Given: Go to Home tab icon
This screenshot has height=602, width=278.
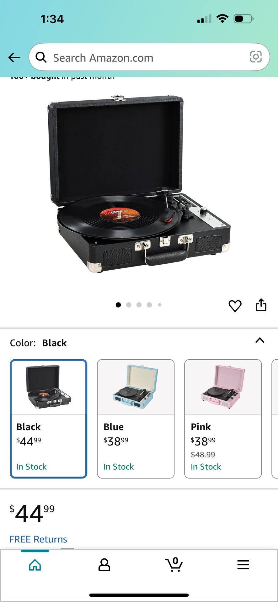Looking at the screenshot, I should click(35, 565).
